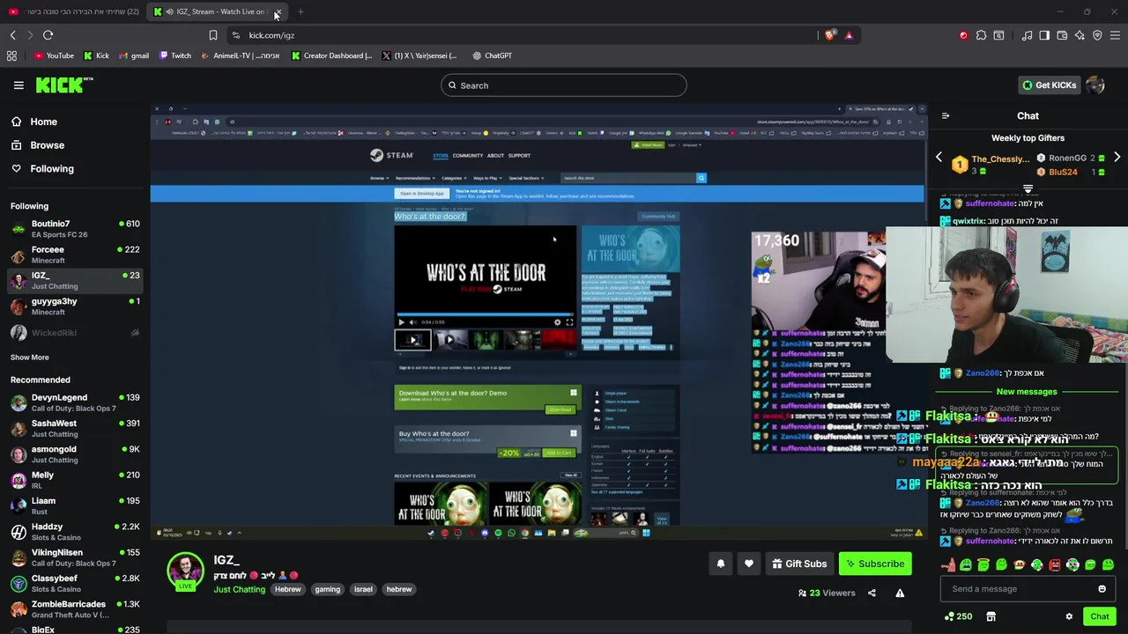The height and width of the screenshot is (634, 1128).
Task: Click the gaming tag
Action: (x=327, y=589)
